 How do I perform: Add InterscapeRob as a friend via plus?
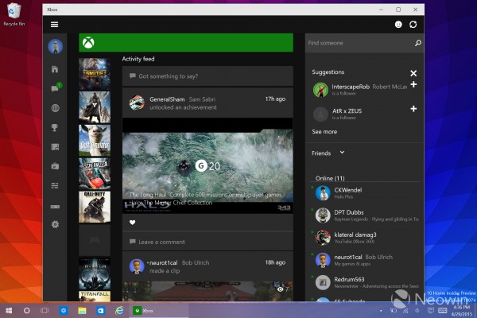[x=413, y=84]
